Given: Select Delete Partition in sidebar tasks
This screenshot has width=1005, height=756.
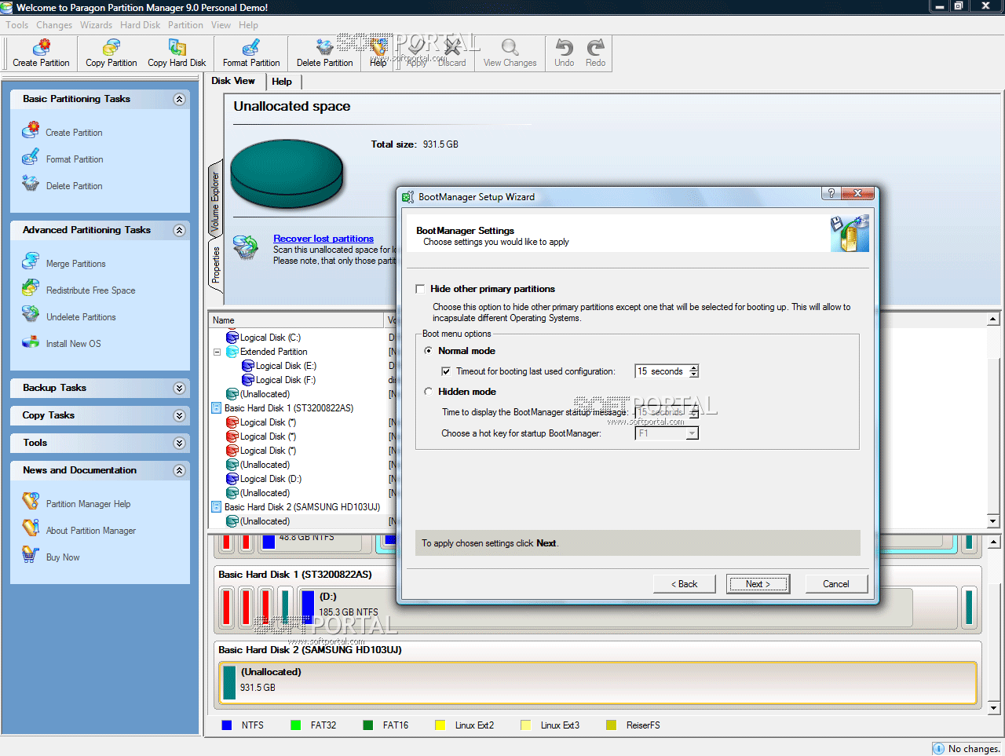Looking at the screenshot, I should (74, 186).
